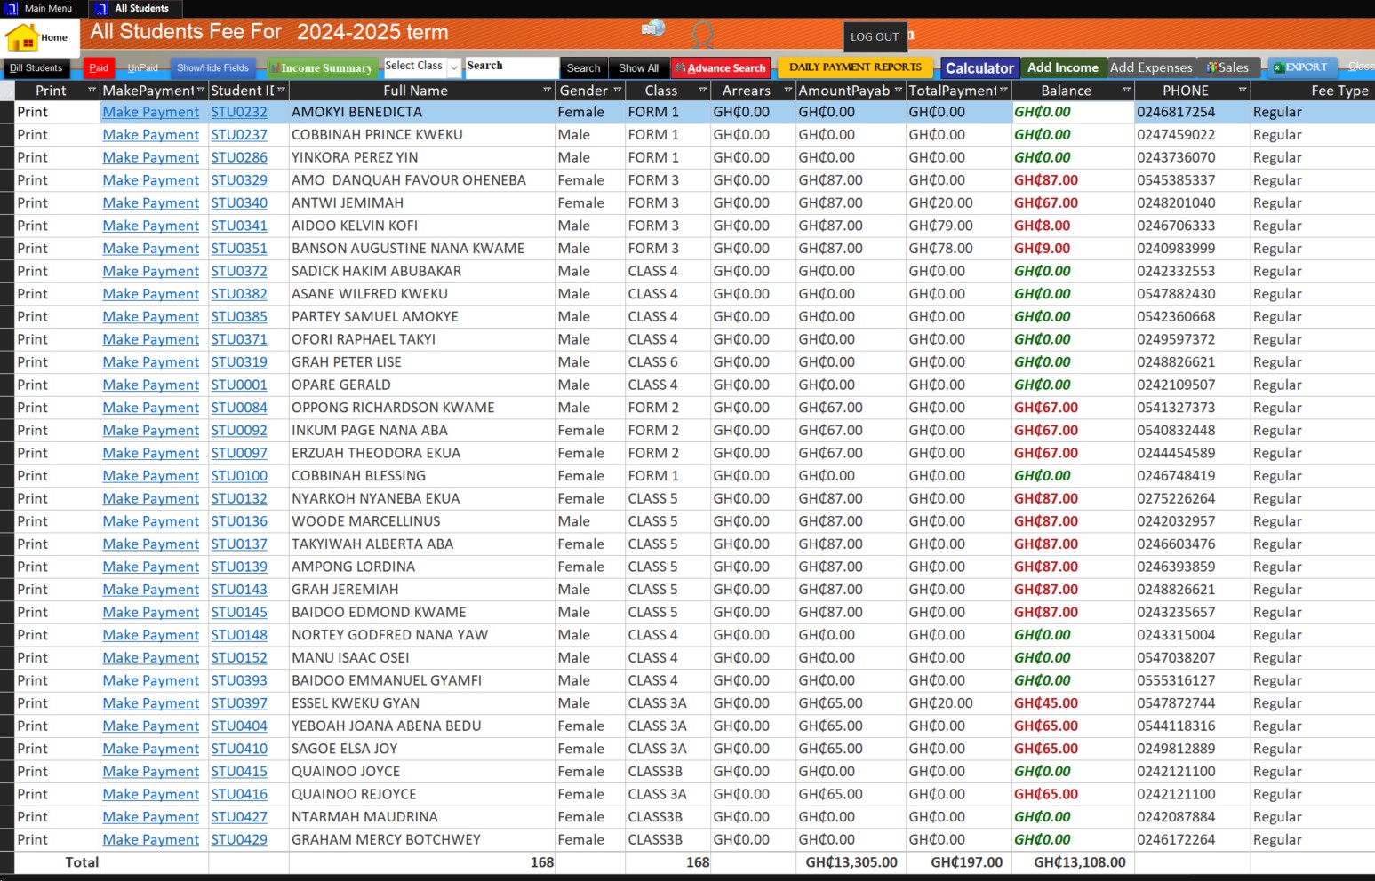This screenshot has width=1375, height=881.
Task: Open student ID STU0340 link
Action: pos(238,203)
